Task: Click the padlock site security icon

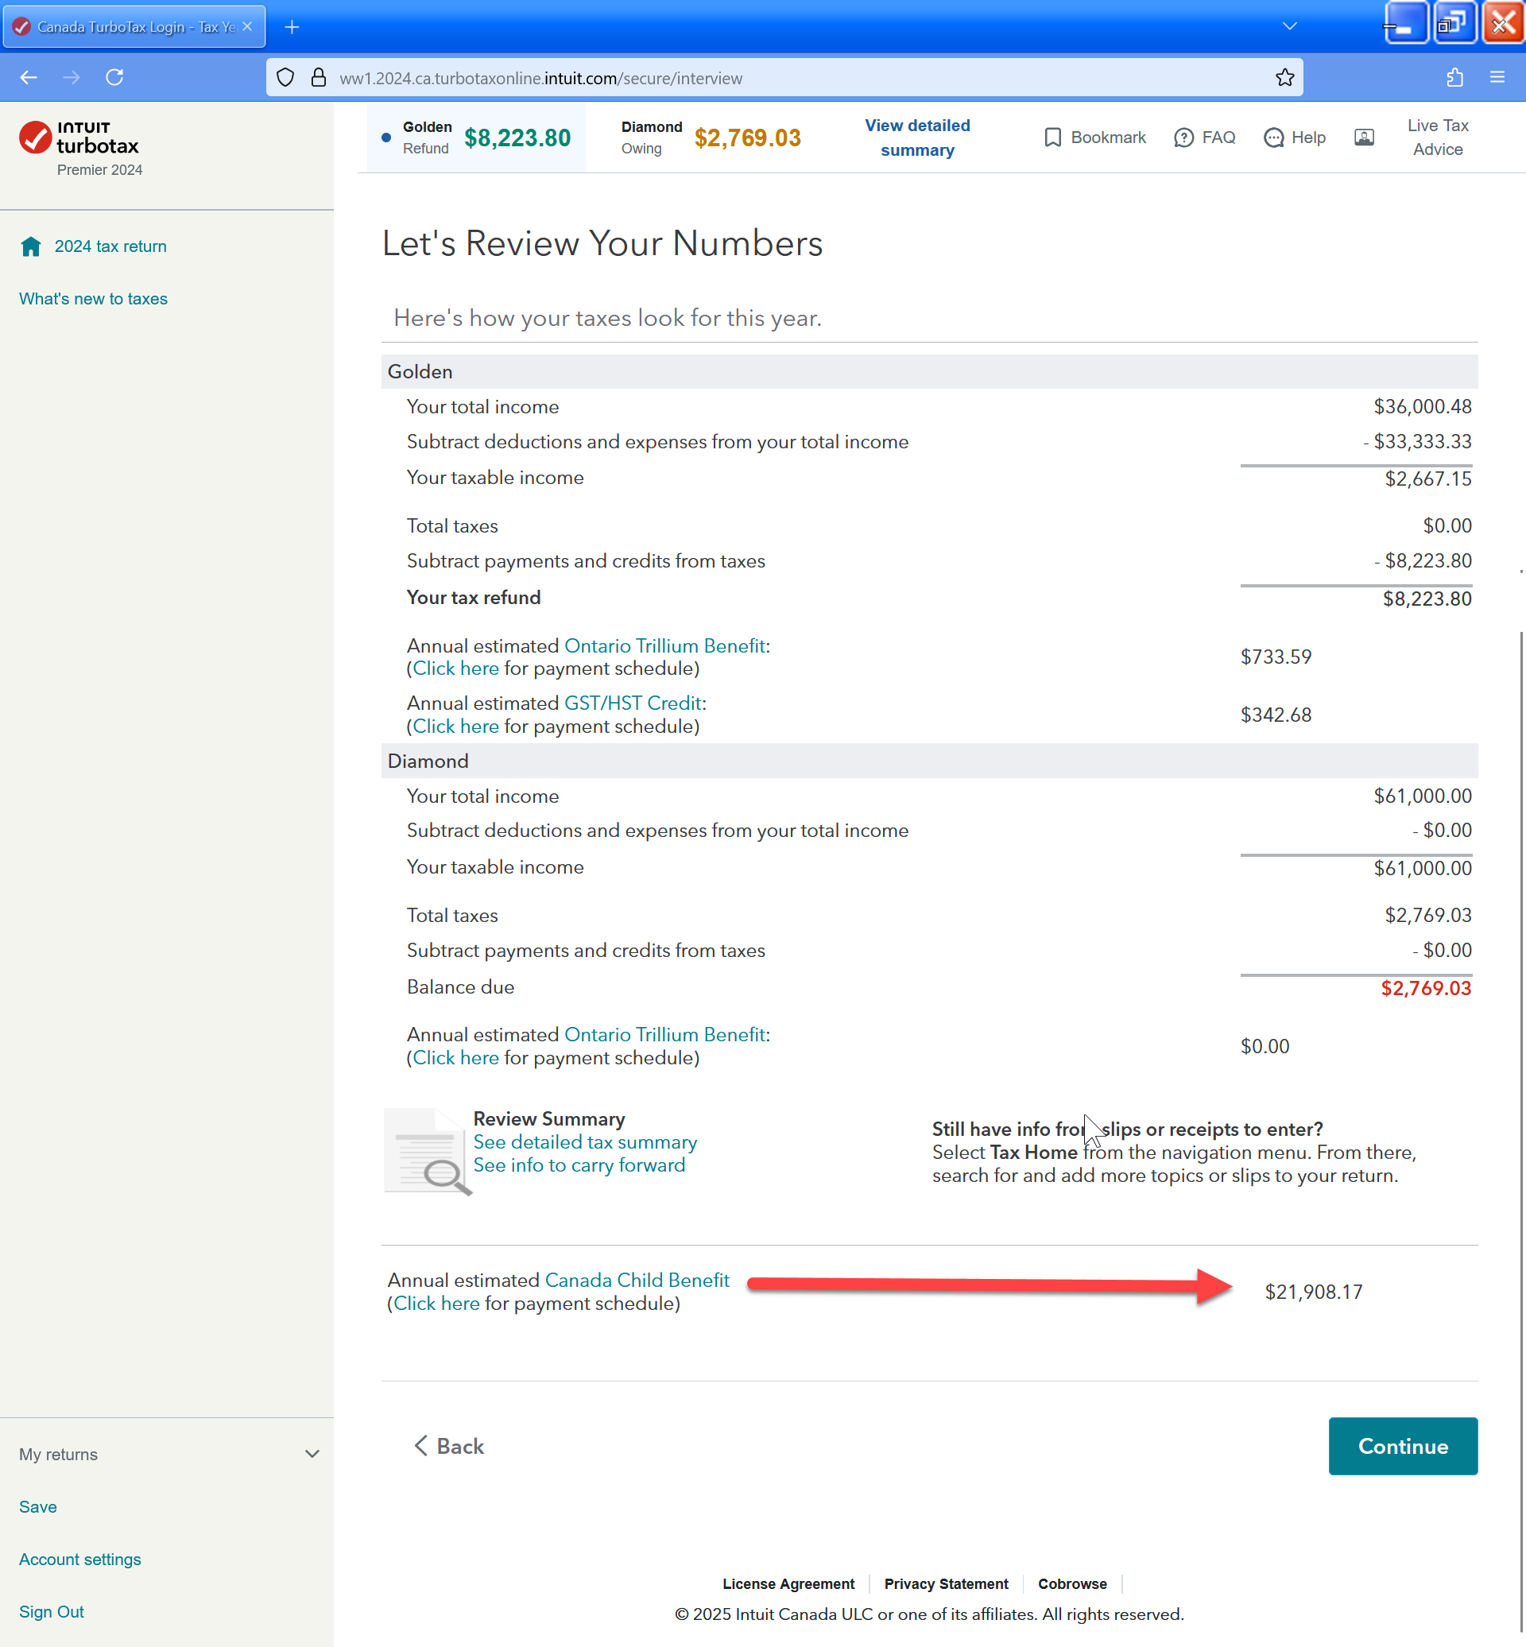Action: coord(319,78)
